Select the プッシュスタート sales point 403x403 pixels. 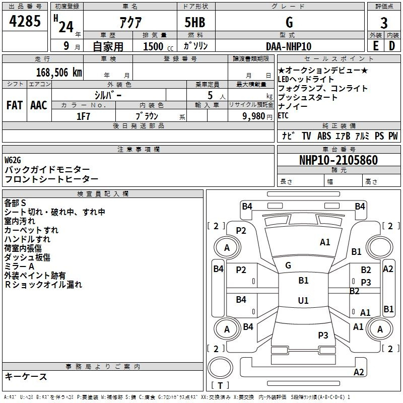(x=307, y=97)
